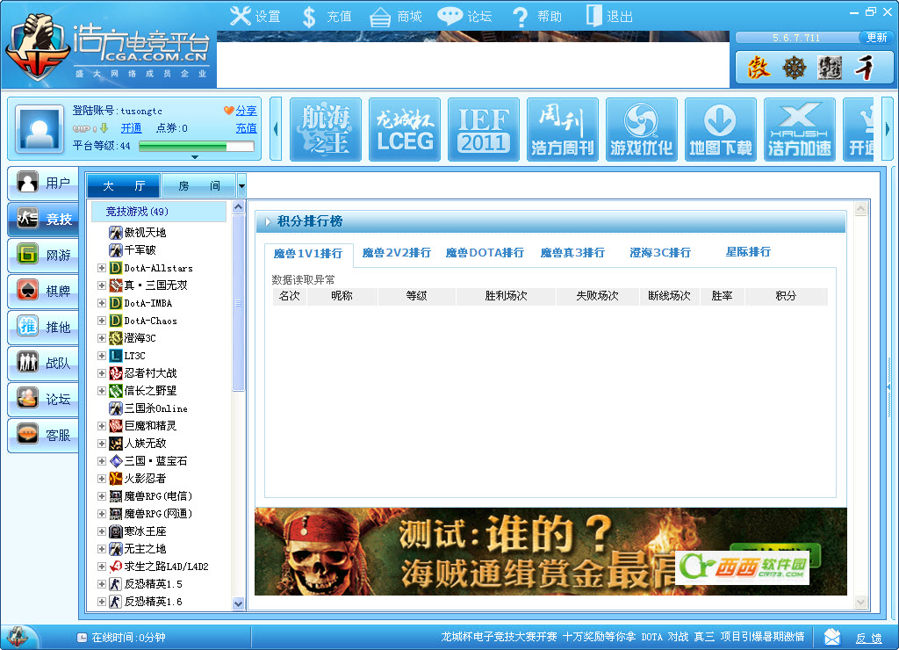Open the 龙城杯 LCEG tile
The height and width of the screenshot is (650, 899).
(x=405, y=130)
